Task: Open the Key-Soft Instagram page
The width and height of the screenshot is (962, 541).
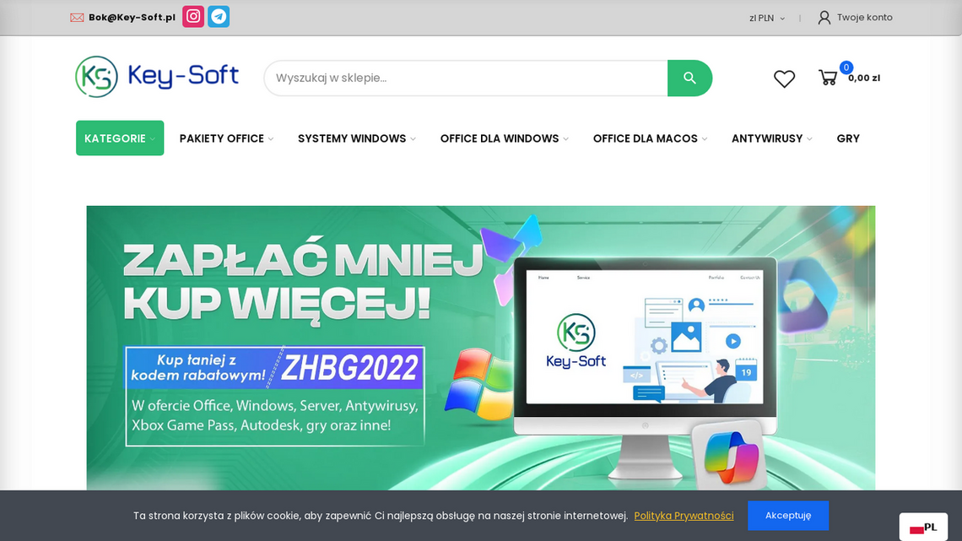Action: coord(192,16)
